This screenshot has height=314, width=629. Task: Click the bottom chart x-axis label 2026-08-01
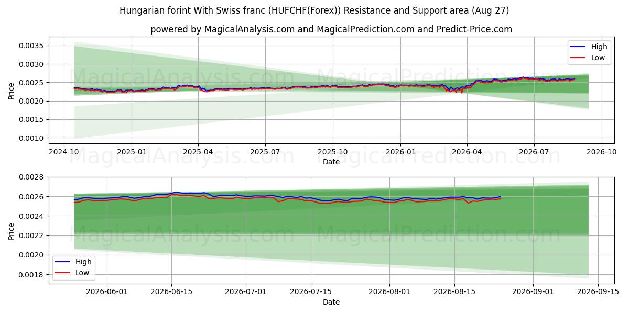coord(389,292)
